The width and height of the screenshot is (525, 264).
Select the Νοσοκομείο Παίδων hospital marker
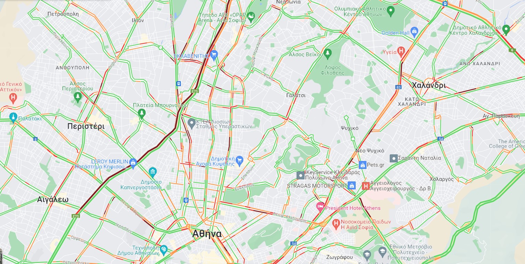pyautogui.click(x=336, y=223)
